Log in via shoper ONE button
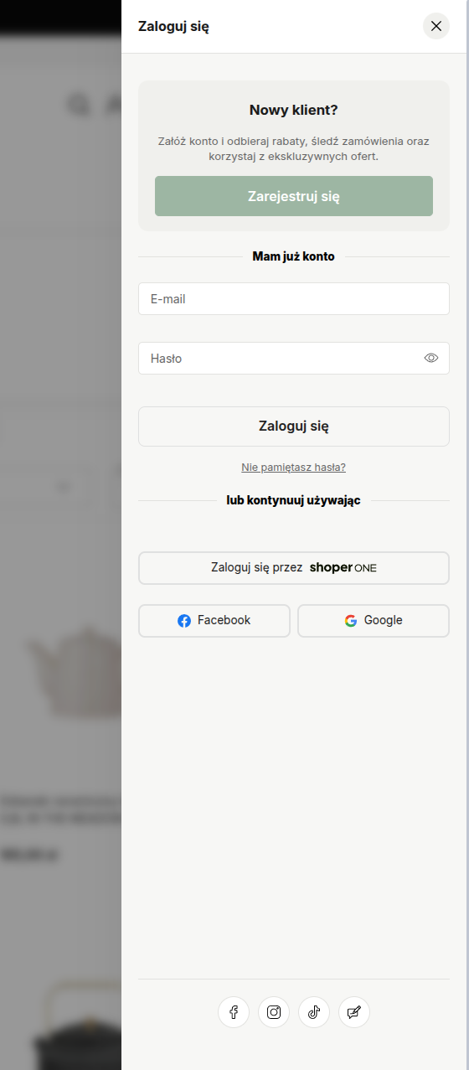The height and width of the screenshot is (1070, 469). [294, 568]
